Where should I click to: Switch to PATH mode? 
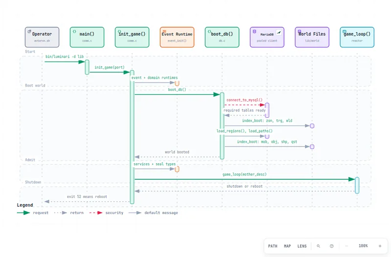(x=273, y=246)
